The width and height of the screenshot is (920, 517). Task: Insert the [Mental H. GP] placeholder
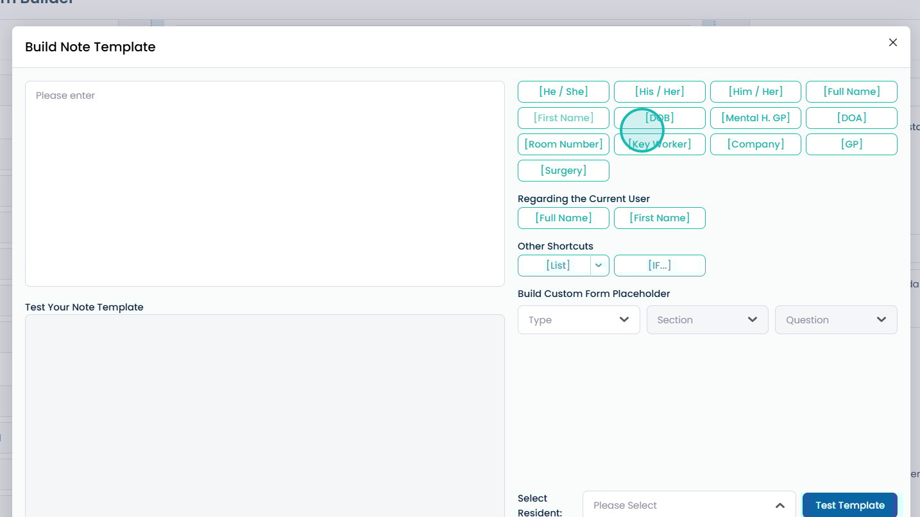pyautogui.click(x=755, y=118)
